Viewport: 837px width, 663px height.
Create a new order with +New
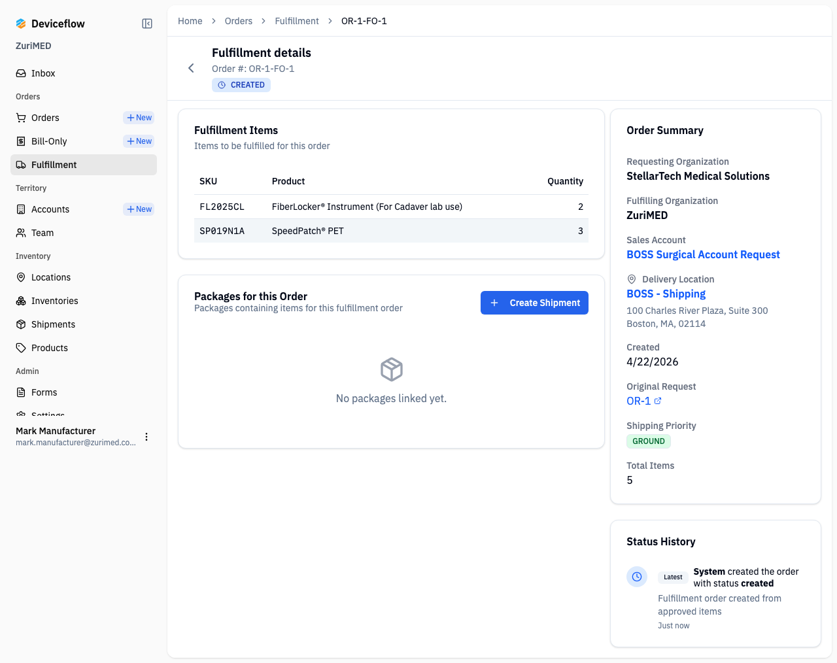(139, 118)
